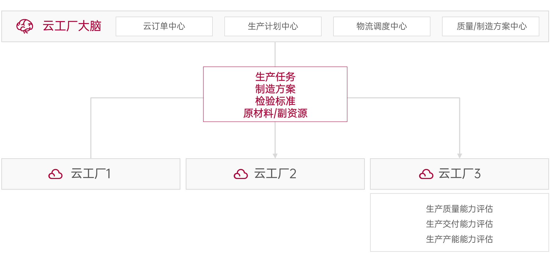Select the 生产交付能力评估 item

click(459, 224)
